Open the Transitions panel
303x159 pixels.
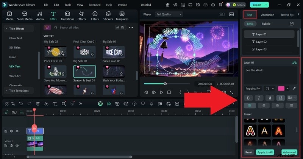coord(67,16)
